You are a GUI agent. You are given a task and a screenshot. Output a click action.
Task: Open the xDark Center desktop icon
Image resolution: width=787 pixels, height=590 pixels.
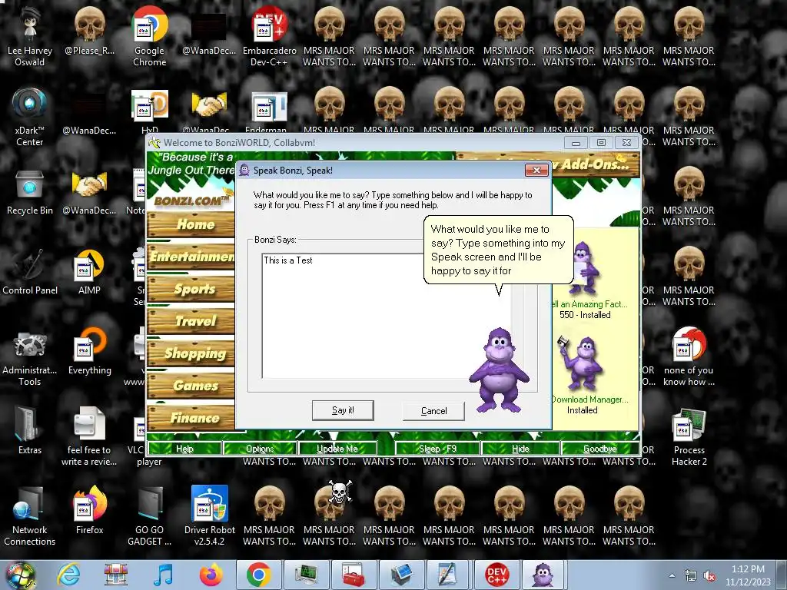[x=30, y=117]
